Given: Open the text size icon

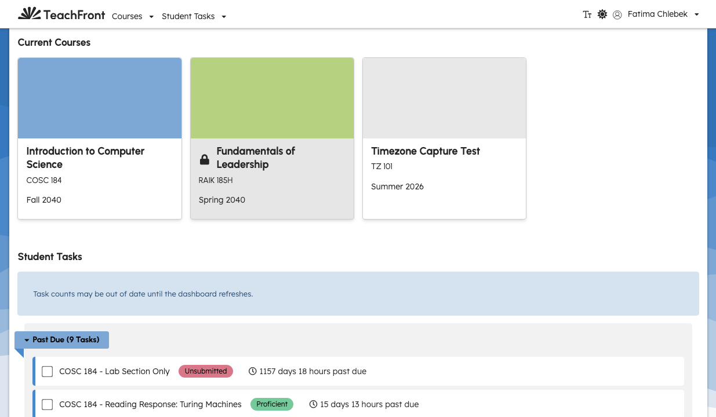Looking at the screenshot, I should 587,14.
